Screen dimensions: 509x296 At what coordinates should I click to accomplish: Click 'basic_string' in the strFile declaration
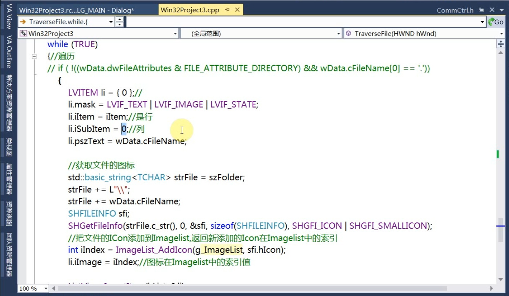coord(108,177)
